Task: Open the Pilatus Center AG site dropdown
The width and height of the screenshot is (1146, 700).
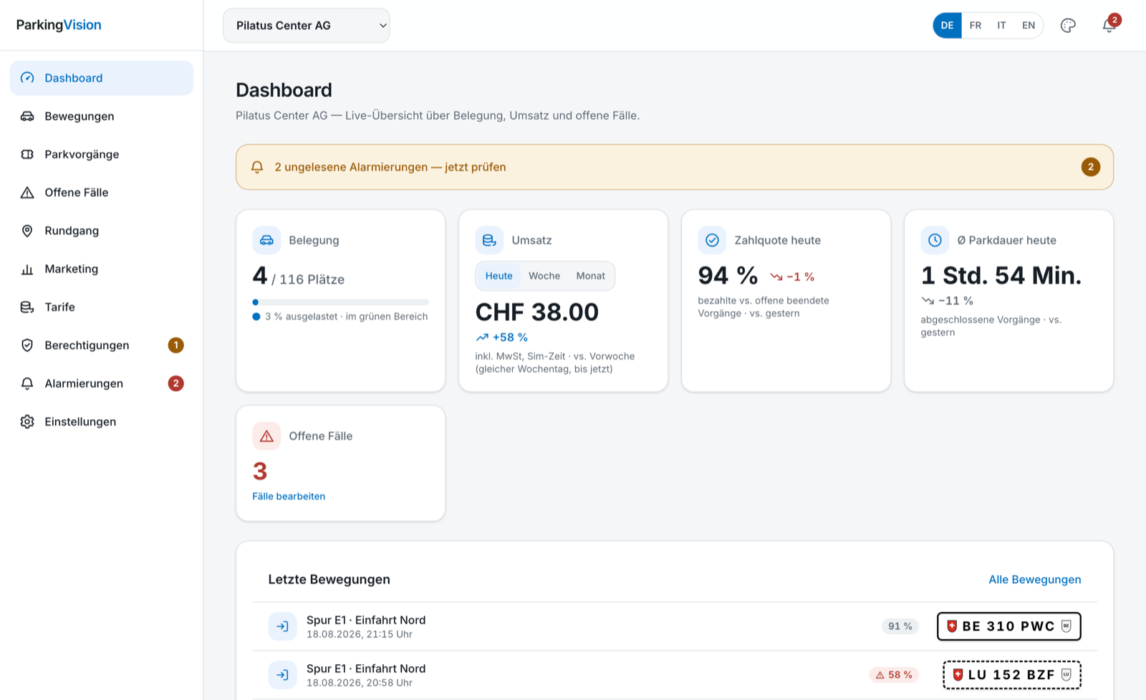Action: coord(307,26)
